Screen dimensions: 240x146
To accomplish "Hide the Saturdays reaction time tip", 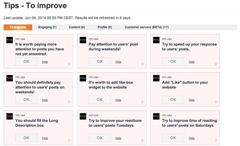I will [192, 138].
